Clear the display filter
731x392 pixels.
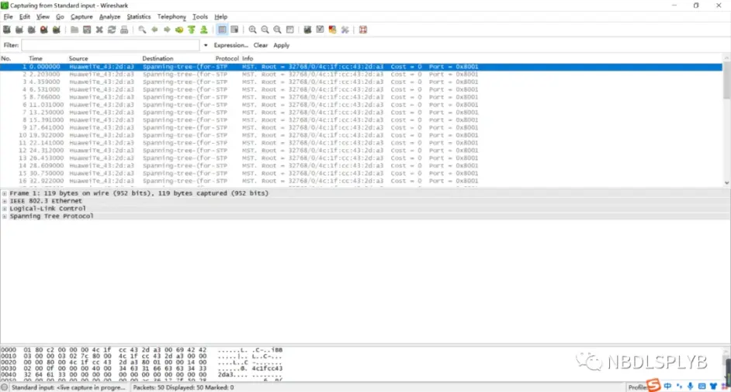pyautogui.click(x=261, y=45)
